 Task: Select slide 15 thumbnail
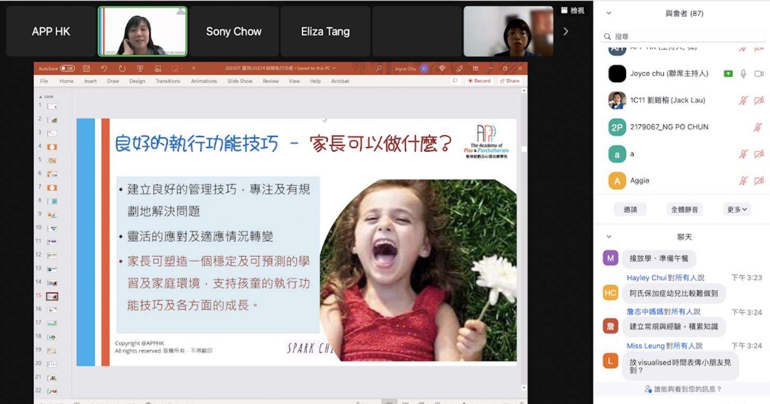coord(52,297)
